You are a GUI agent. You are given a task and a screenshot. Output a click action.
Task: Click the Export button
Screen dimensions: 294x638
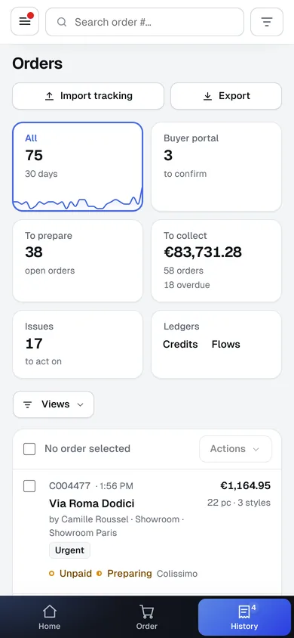(226, 96)
